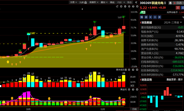
Task: Select the 2024-三季度 report period dropdown
Action: (x=173, y=22)
